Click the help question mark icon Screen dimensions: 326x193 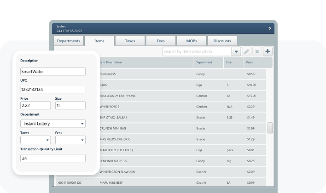[x=269, y=29]
